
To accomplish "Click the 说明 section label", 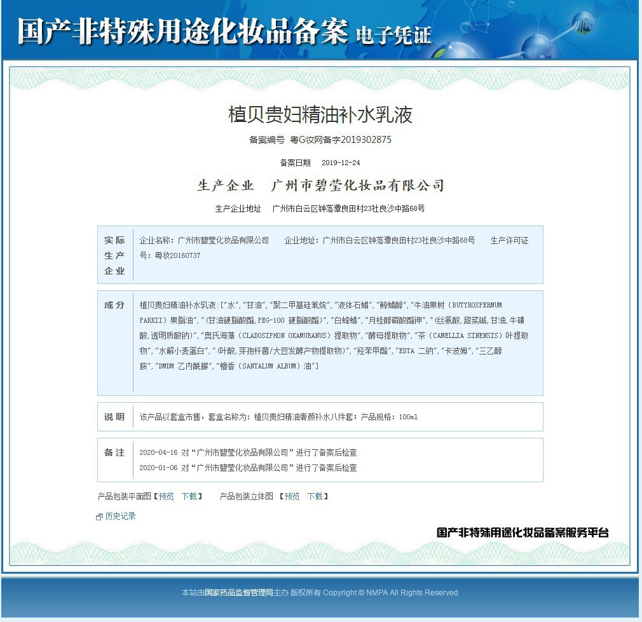I will (114, 417).
